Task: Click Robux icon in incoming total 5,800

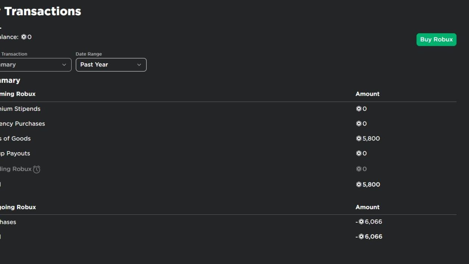Action: pyautogui.click(x=359, y=184)
